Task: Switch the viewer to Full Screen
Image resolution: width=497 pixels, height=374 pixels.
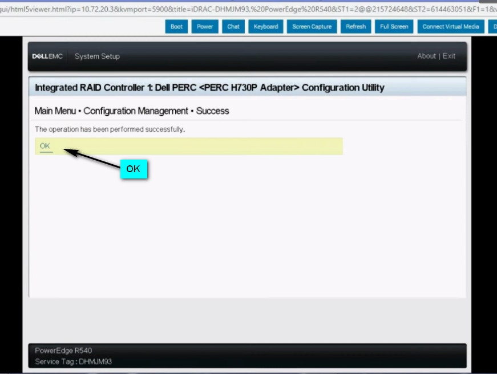Action: point(394,27)
